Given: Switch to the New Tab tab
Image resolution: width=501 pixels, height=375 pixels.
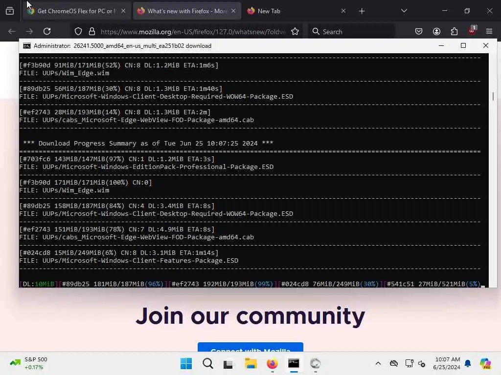Looking at the screenshot, I should (x=296, y=11).
